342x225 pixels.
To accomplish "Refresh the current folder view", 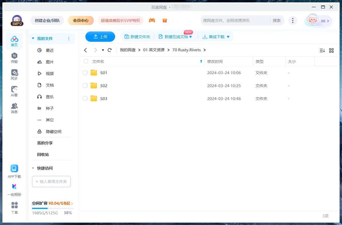I will tap(109, 50).
